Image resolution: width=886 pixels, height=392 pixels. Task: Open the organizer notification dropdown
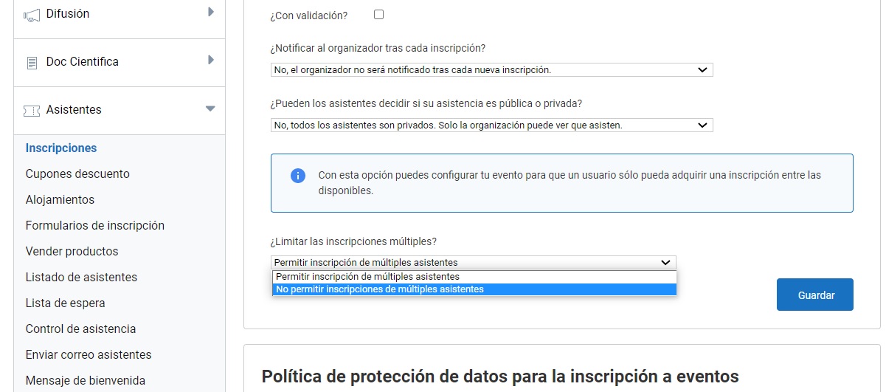491,70
